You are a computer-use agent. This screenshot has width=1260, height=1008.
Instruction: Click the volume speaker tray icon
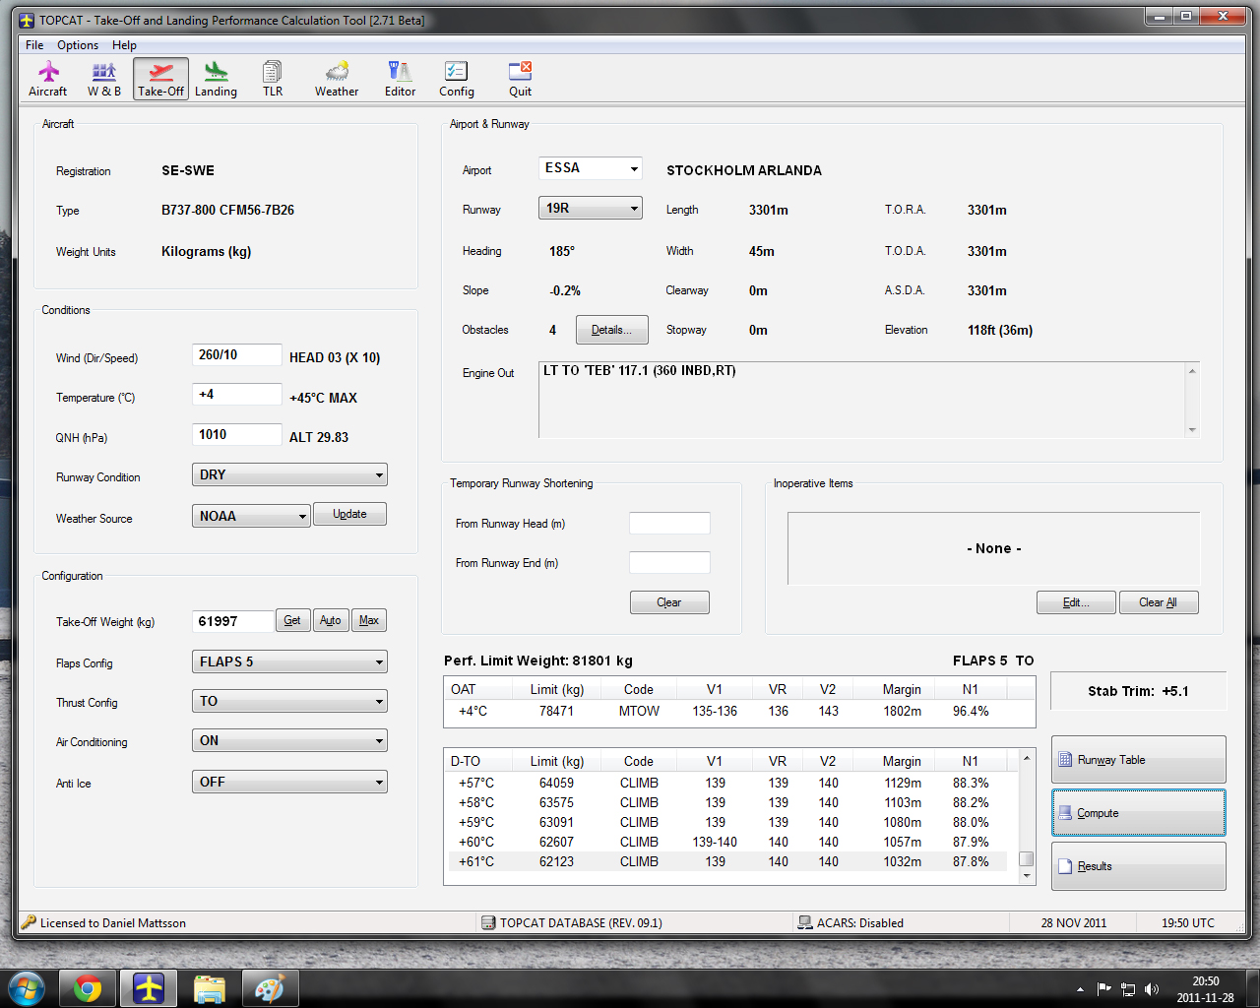point(1152,989)
